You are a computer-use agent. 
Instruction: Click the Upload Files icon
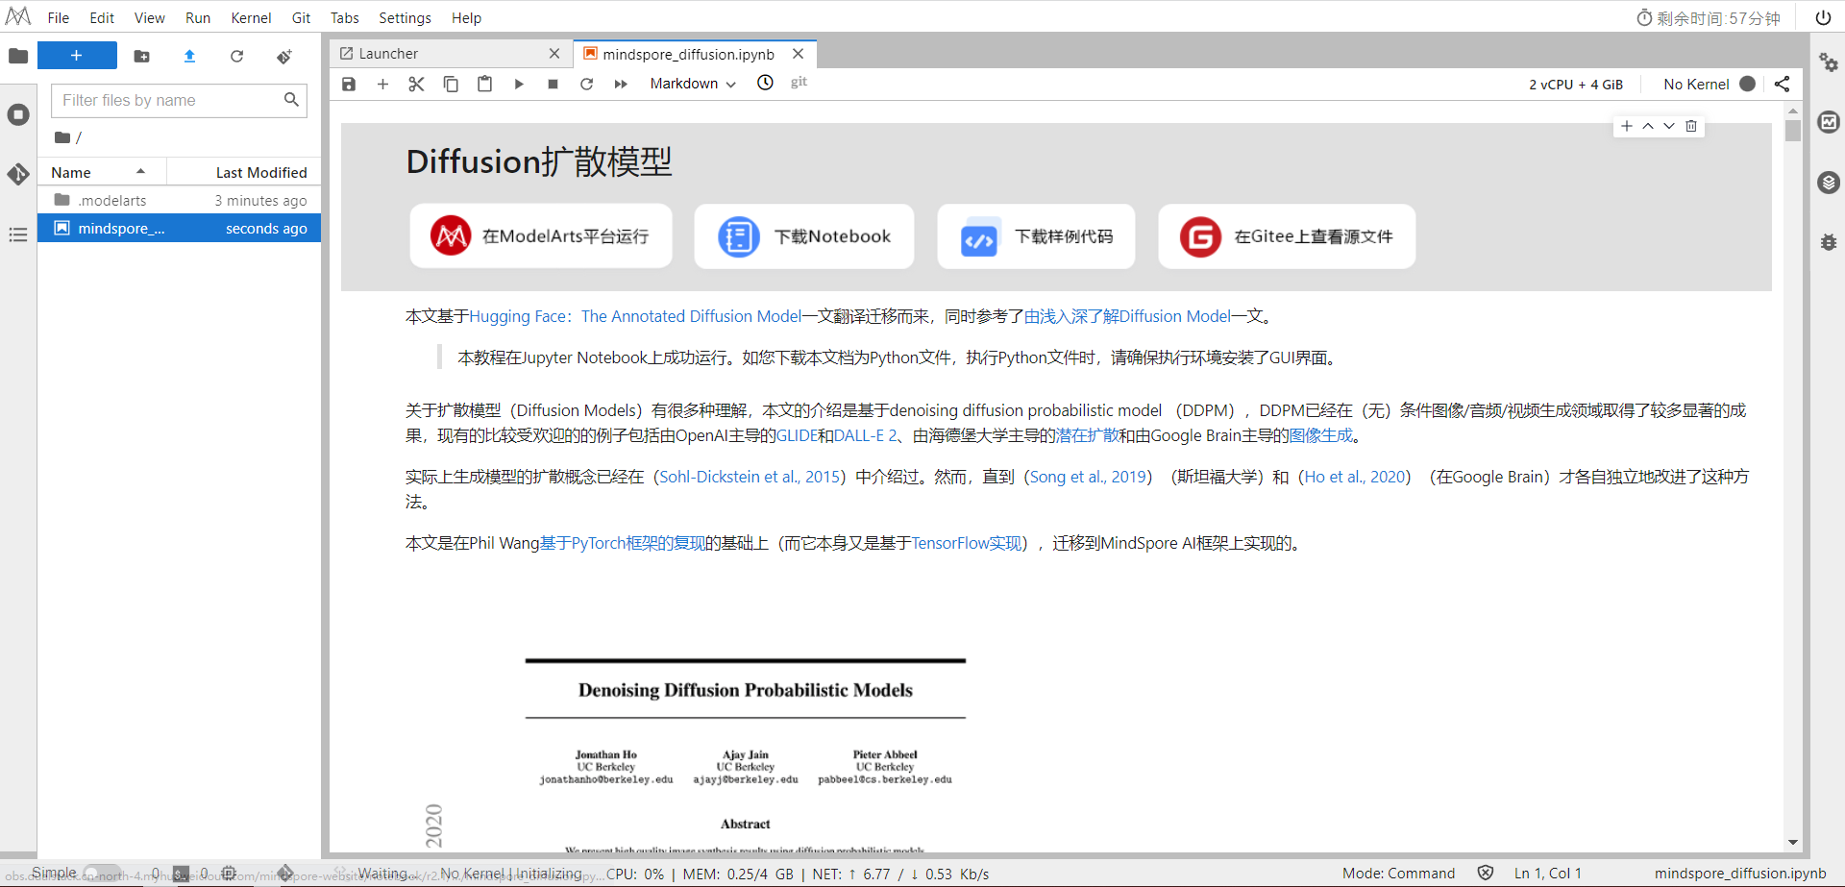[189, 57]
